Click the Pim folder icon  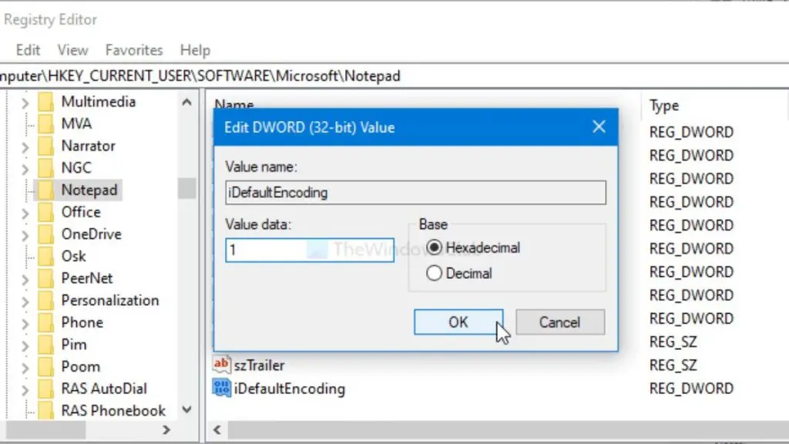45,345
